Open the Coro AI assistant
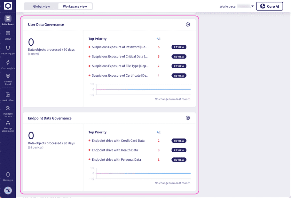Image resolution: width=291 pixels, height=198 pixels. [269, 6]
